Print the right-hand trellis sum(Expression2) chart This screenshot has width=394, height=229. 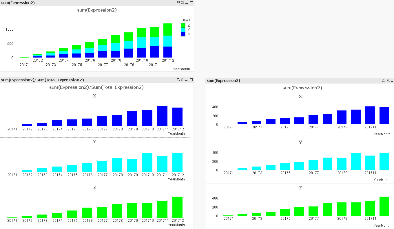pos(384,80)
